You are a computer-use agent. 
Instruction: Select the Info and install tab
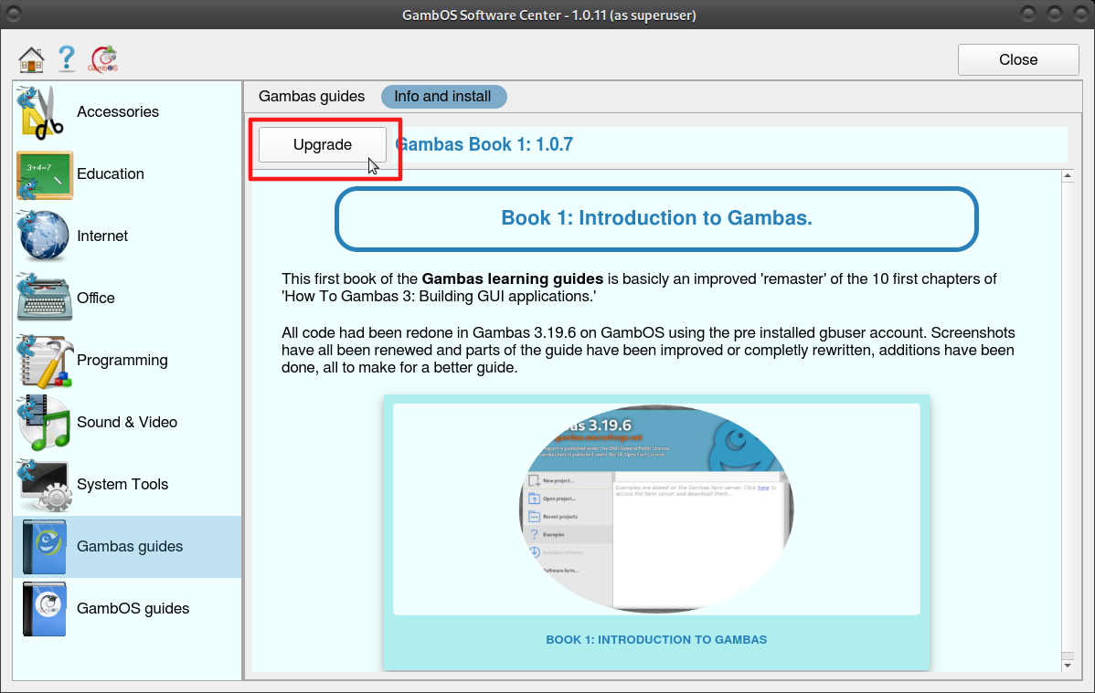tap(443, 97)
